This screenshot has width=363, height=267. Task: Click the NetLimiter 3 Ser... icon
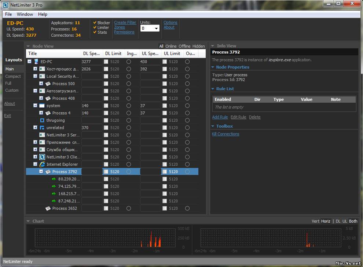point(42,135)
